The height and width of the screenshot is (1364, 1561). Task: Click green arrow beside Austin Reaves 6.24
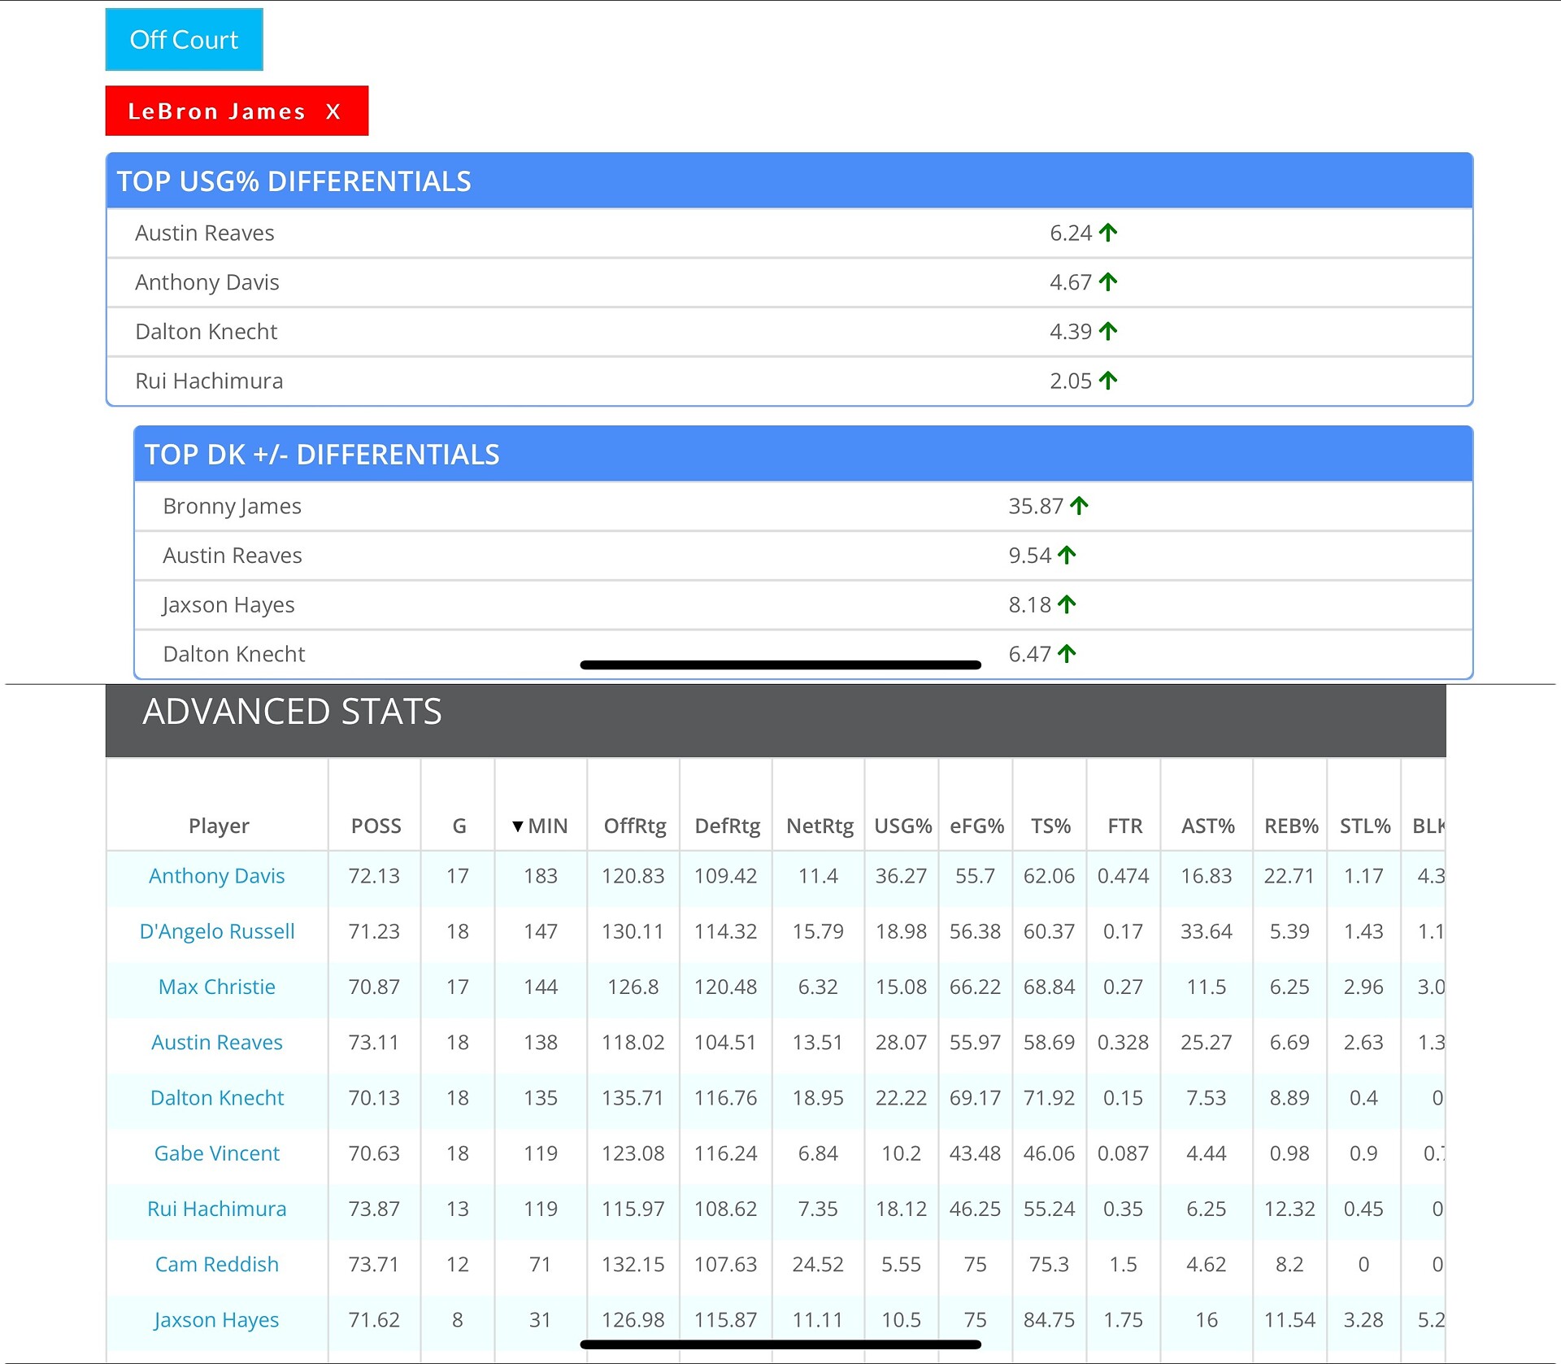click(1108, 233)
